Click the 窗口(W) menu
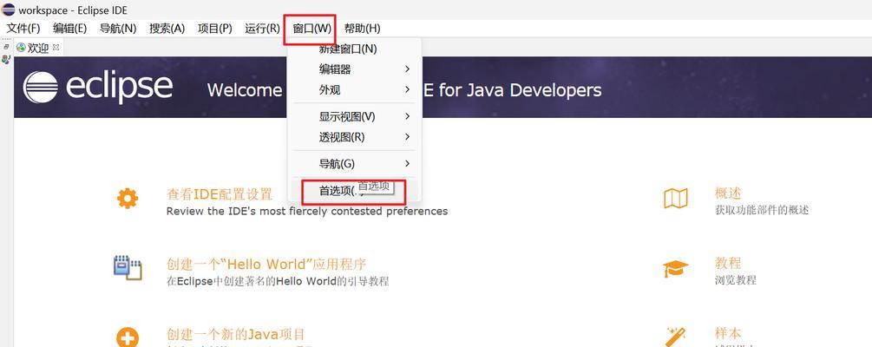872x347 pixels. (311, 29)
